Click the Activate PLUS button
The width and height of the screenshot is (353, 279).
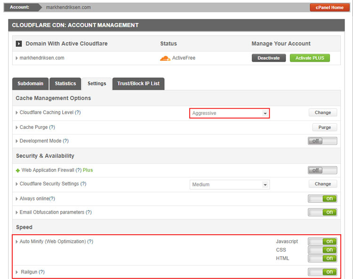(310, 58)
